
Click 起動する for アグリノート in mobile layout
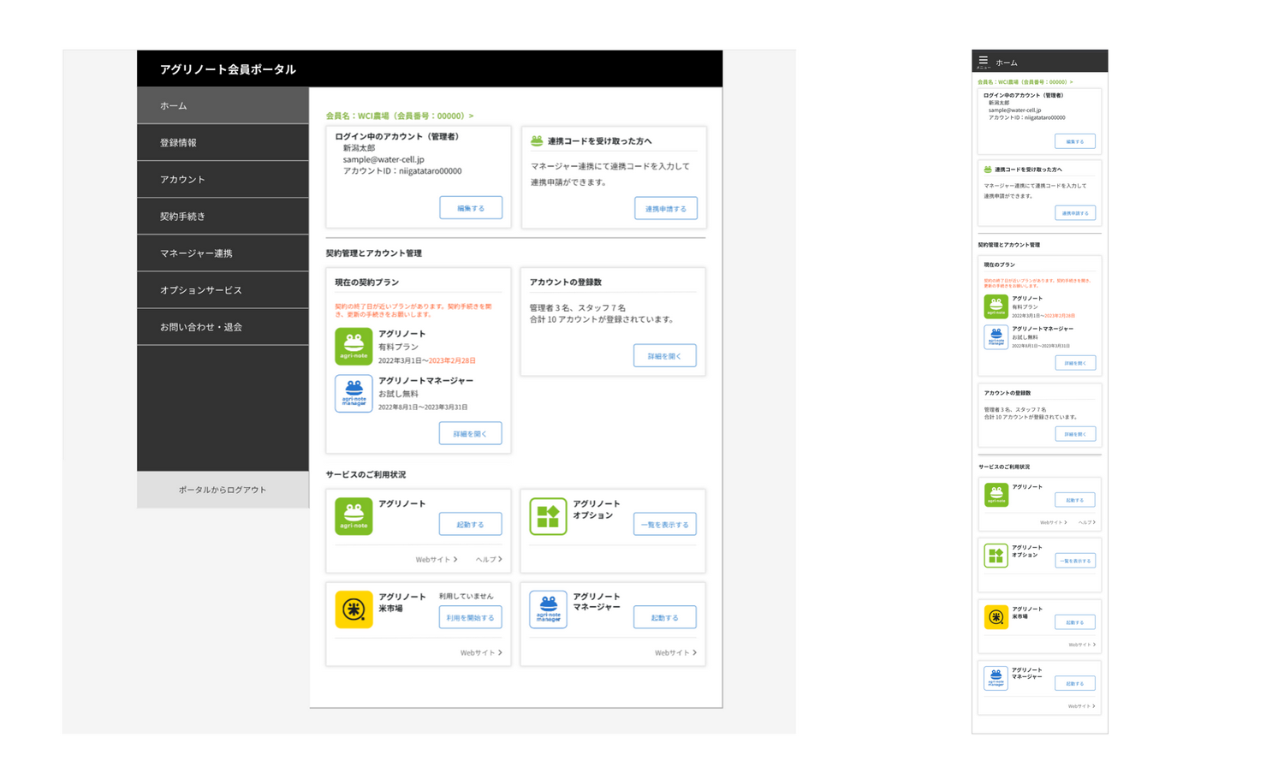[1075, 500]
